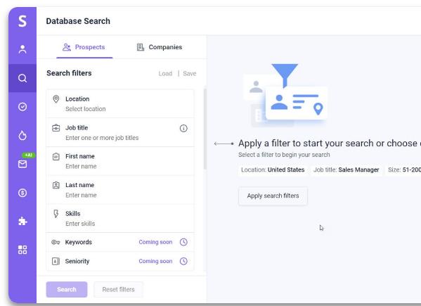The height and width of the screenshot is (306, 421).
Task: Open the flame warm-up sidebar icon
Action: pos(22,135)
